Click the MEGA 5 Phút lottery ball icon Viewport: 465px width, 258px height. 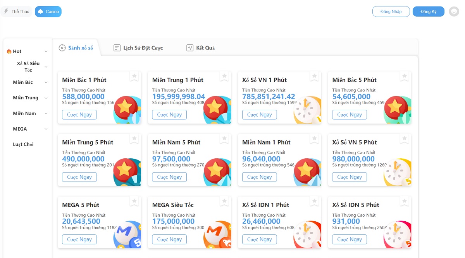[x=126, y=235]
